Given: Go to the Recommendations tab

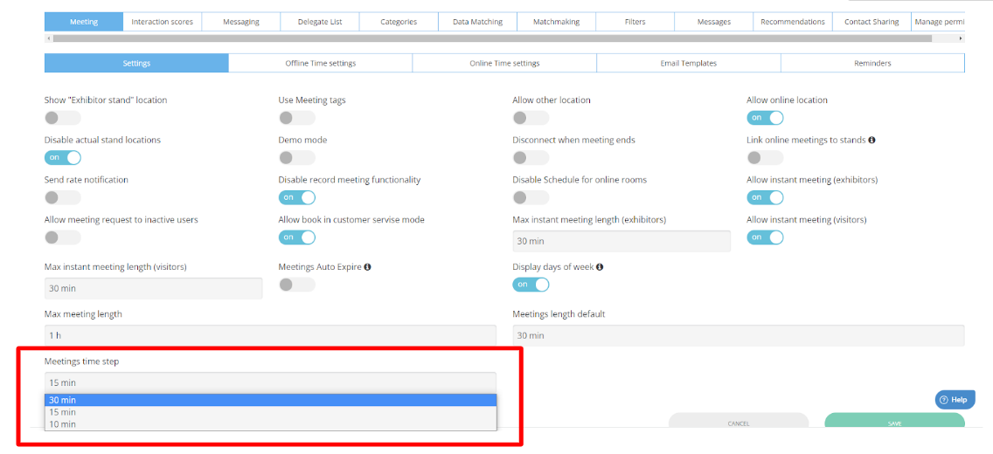Looking at the screenshot, I should pyautogui.click(x=793, y=22).
